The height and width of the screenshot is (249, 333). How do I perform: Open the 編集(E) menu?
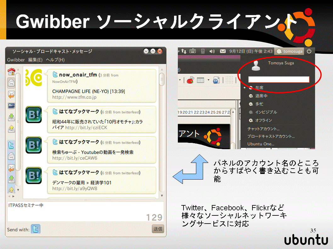click(36, 60)
